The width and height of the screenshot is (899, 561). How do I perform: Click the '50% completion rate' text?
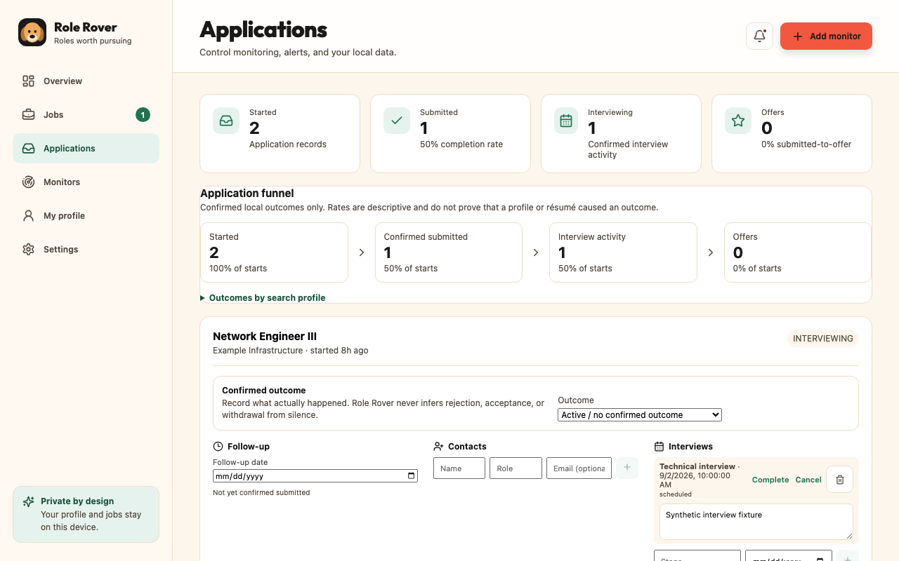click(x=461, y=144)
